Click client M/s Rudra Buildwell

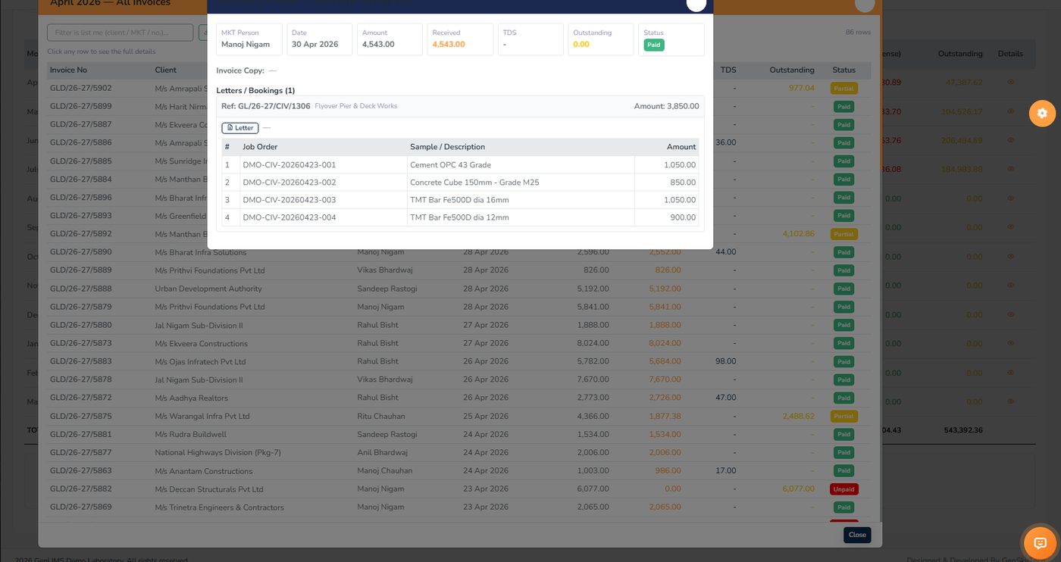coord(191,434)
